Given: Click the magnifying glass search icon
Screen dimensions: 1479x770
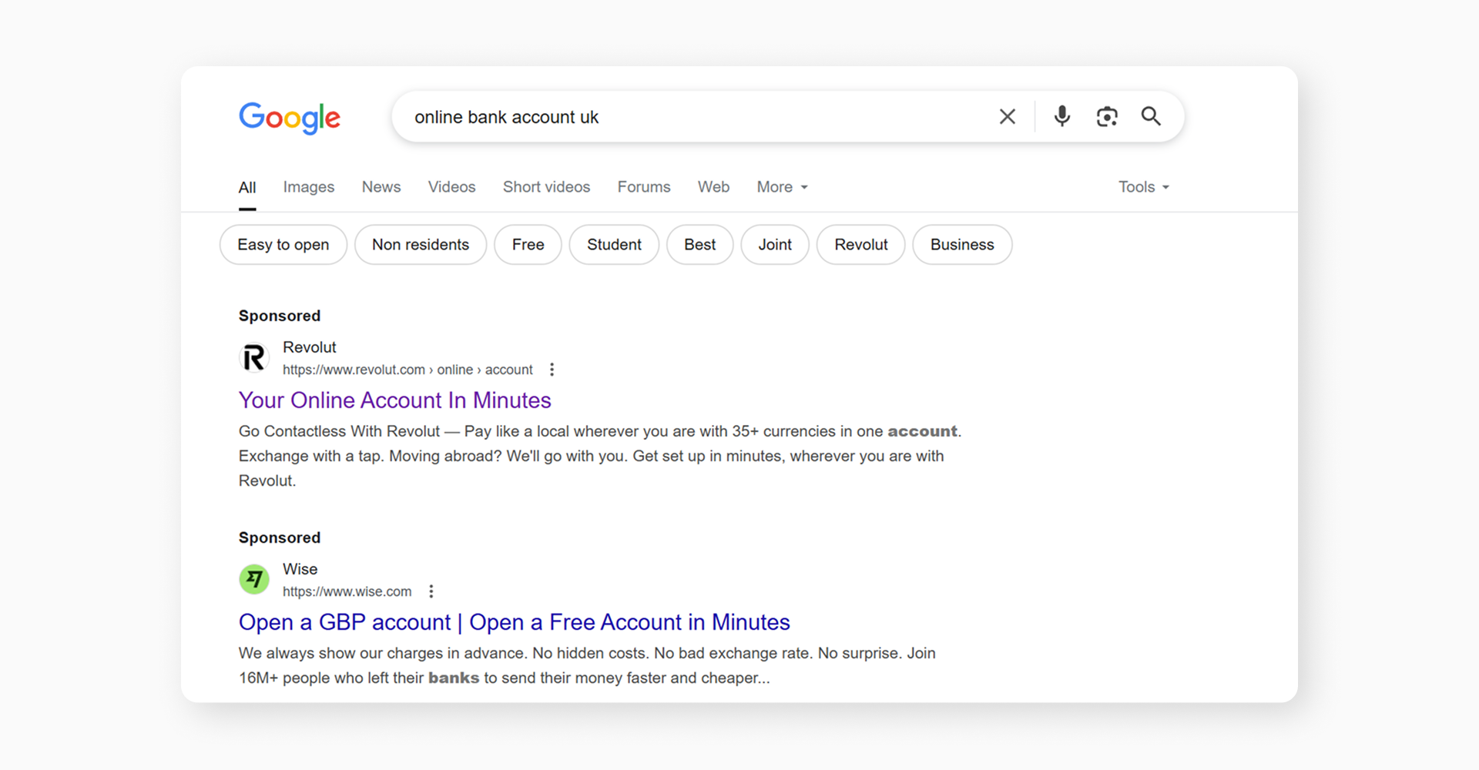Looking at the screenshot, I should click(1151, 116).
